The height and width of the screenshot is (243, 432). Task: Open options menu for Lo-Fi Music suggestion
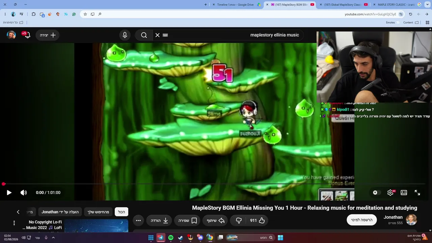coord(14,223)
